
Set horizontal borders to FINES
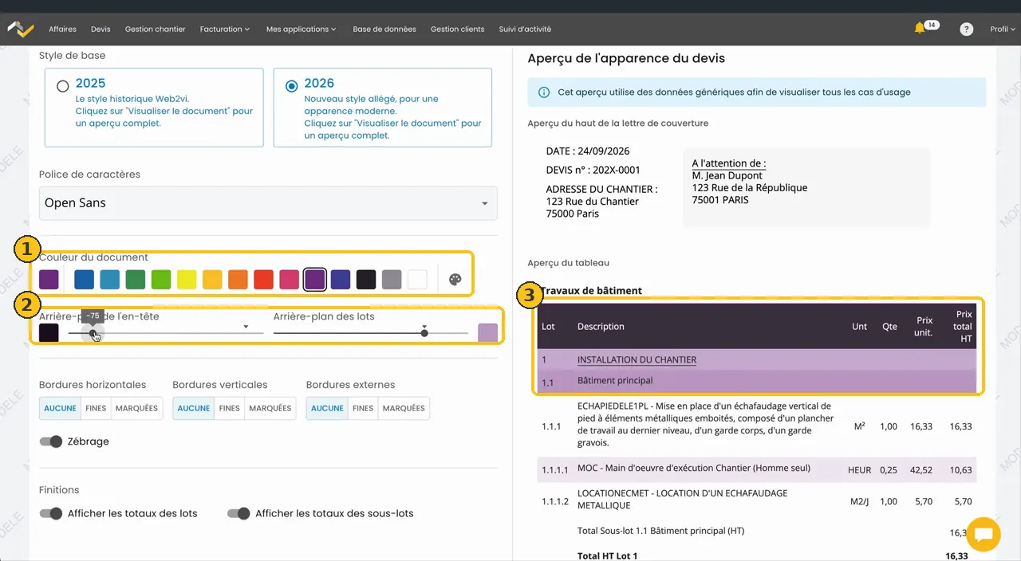point(96,408)
